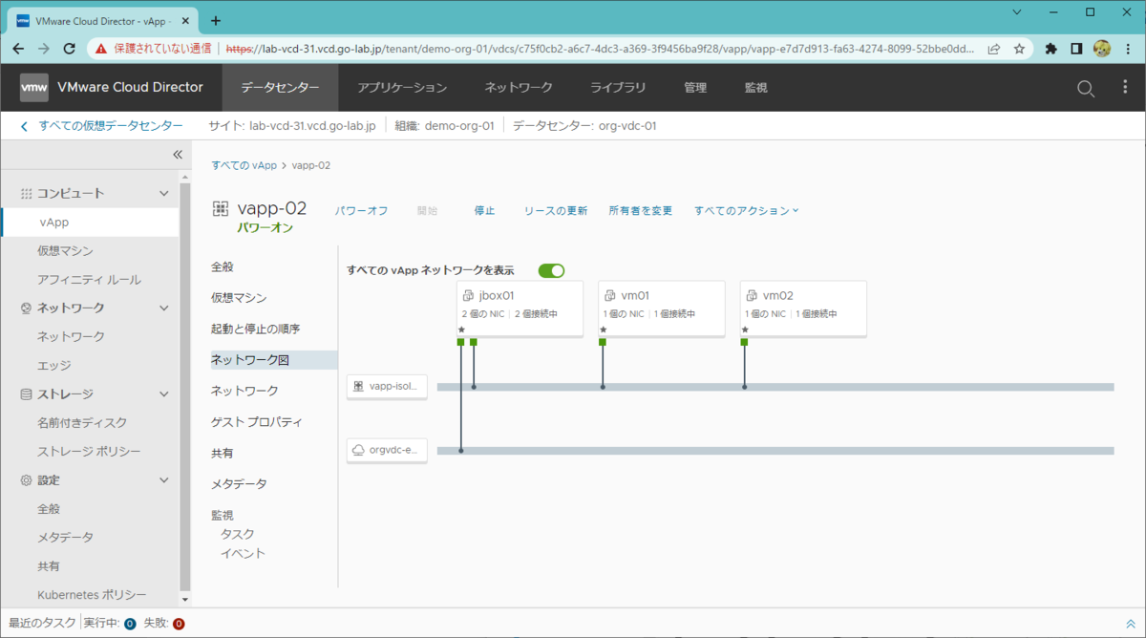Click the vApp icon beside vapp-02 title
Screen dimensions: 1146x638
[x=220, y=208]
